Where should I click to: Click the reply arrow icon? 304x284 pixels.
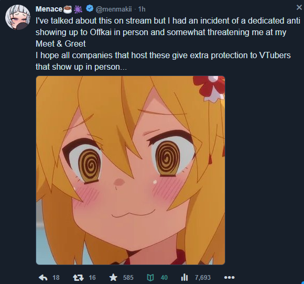click(43, 278)
